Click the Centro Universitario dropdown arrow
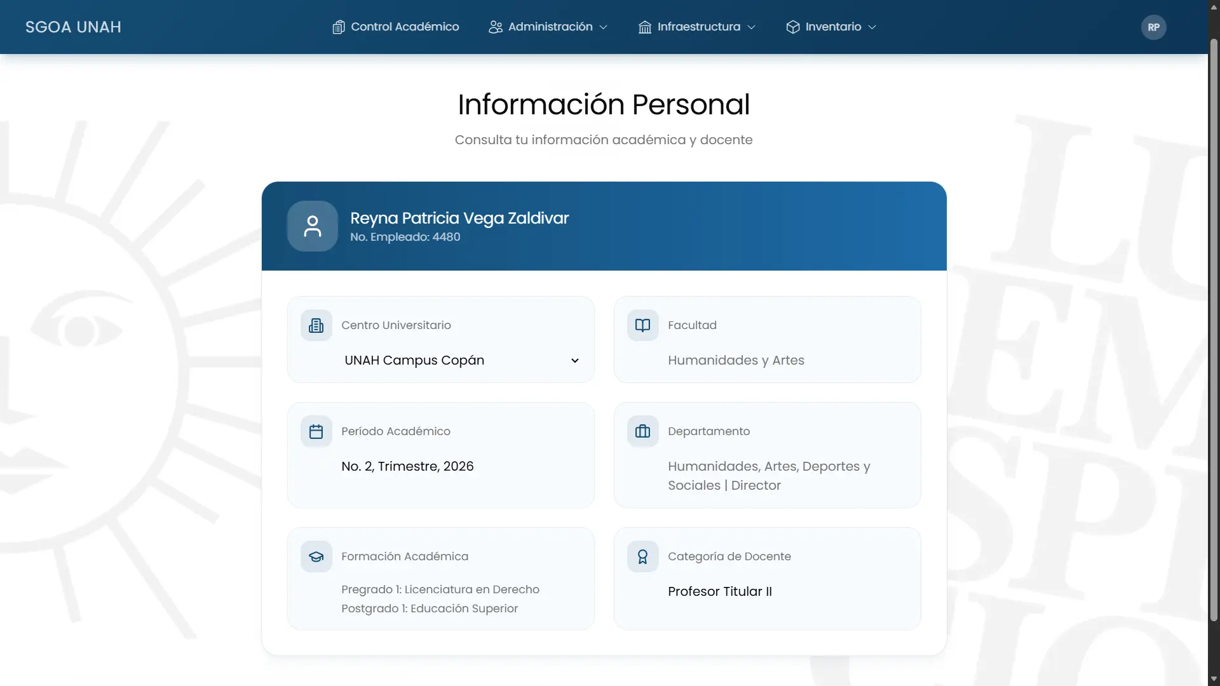This screenshot has height=686, width=1220. 575,361
